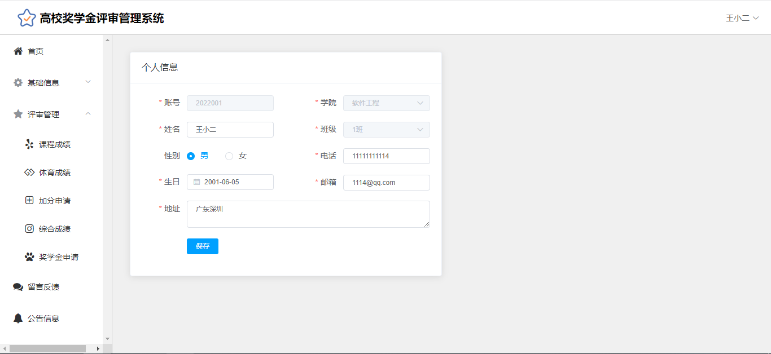
Task: Click the 账号 field showing 2022001
Action: click(230, 103)
